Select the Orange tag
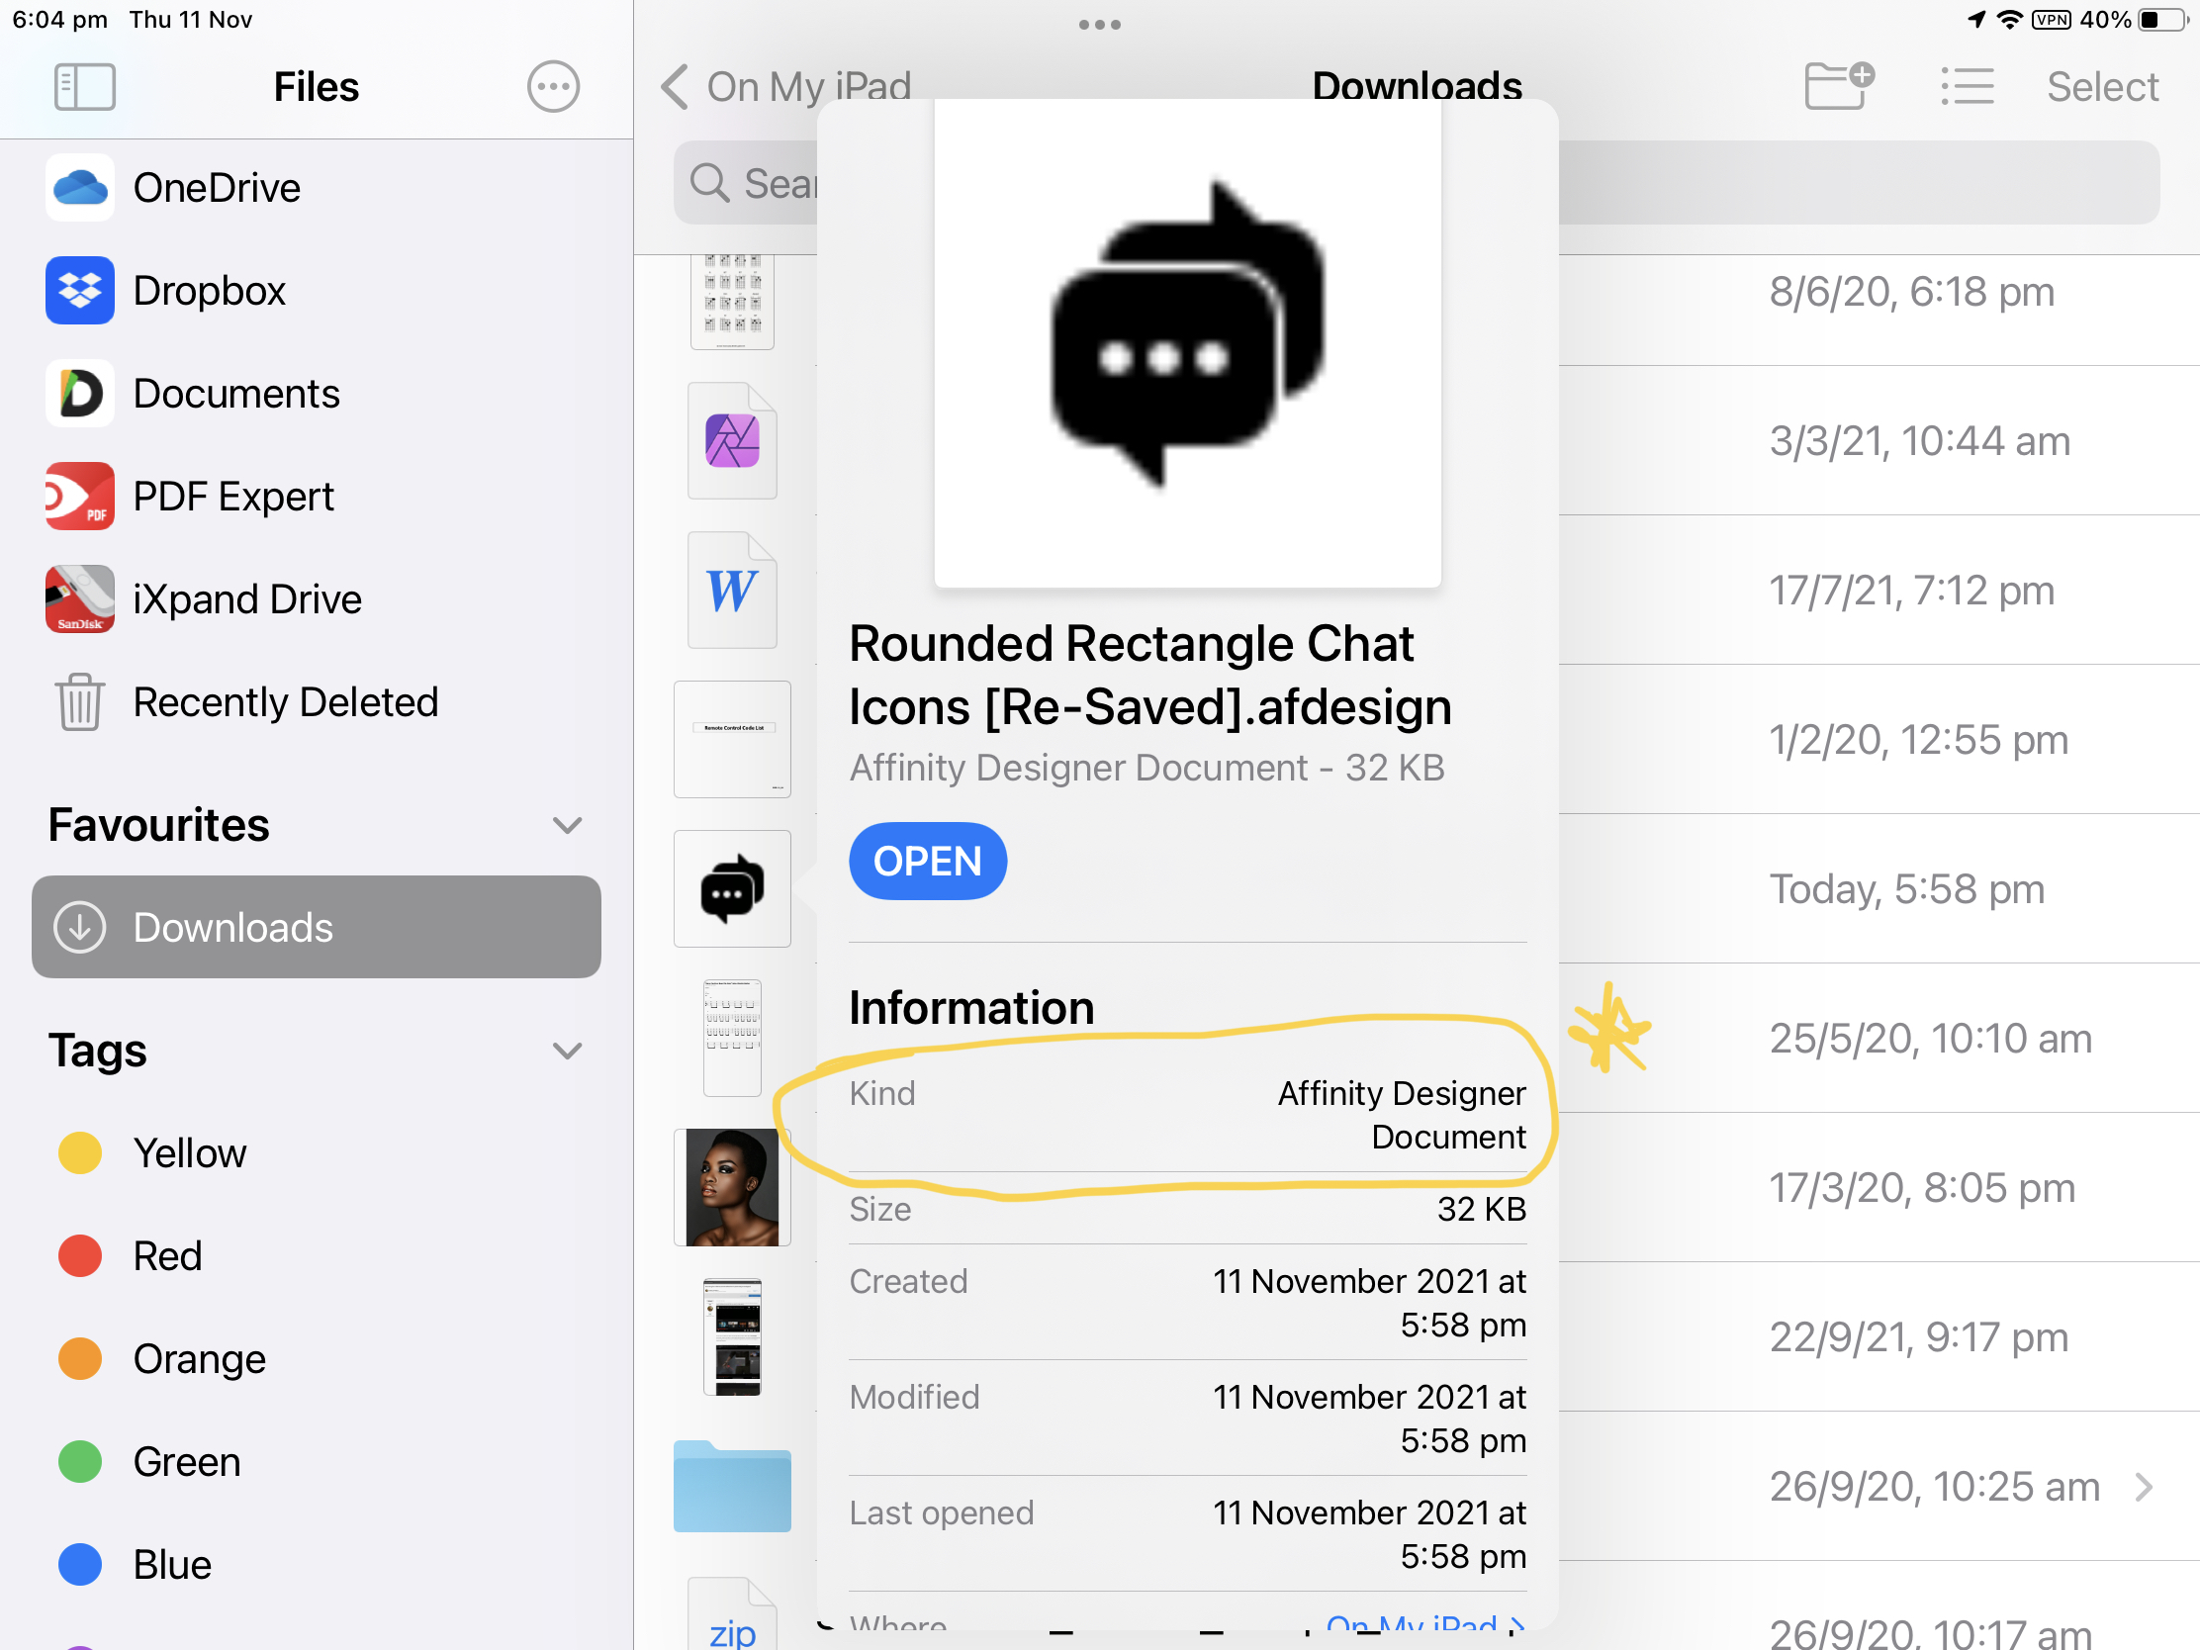The height and width of the screenshot is (1650, 2200). (x=317, y=1359)
